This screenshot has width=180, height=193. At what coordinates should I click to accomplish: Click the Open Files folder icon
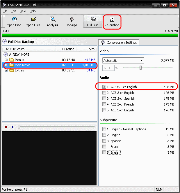33,19
